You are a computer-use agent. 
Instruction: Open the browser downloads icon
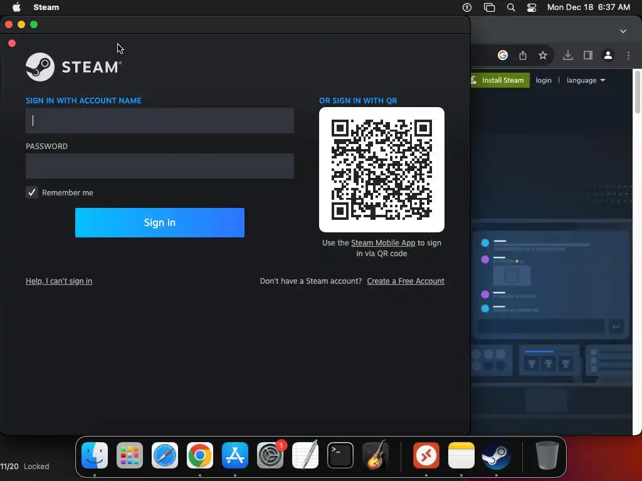568,55
